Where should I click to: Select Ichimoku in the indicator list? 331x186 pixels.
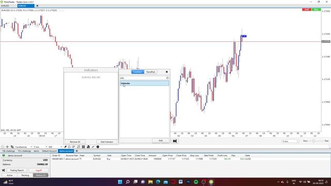pyautogui.click(x=145, y=83)
